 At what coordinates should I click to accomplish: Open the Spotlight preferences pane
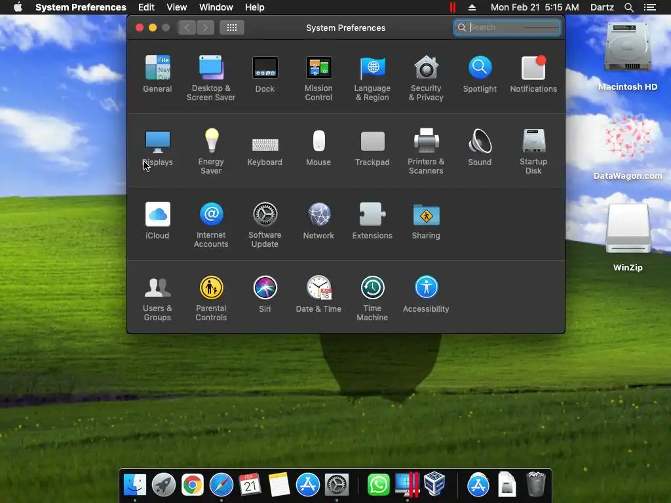pos(480,73)
